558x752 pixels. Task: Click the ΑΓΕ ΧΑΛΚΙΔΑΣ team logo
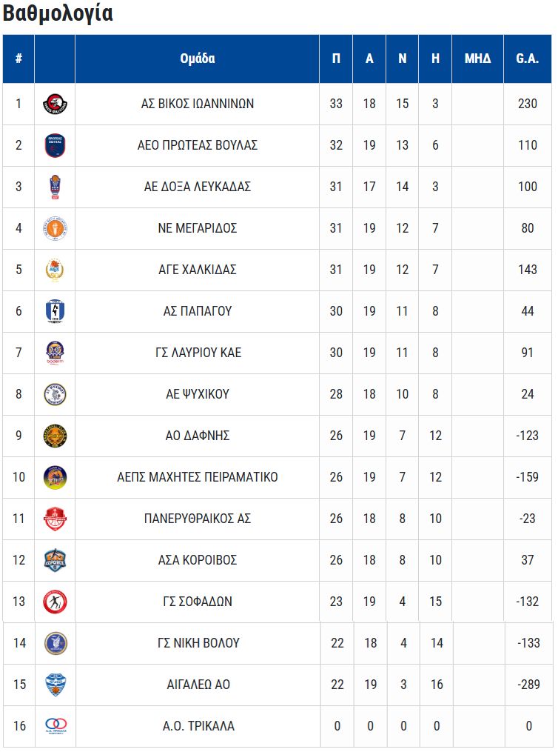[x=56, y=270]
